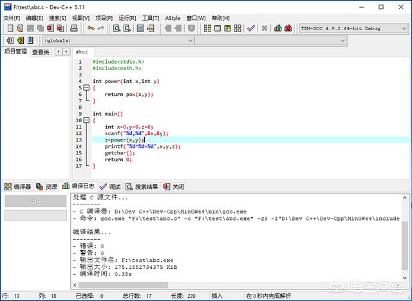The width and height of the screenshot is (412, 301).
Task: Open the 运行[R] menu
Action: click(x=127, y=18)
